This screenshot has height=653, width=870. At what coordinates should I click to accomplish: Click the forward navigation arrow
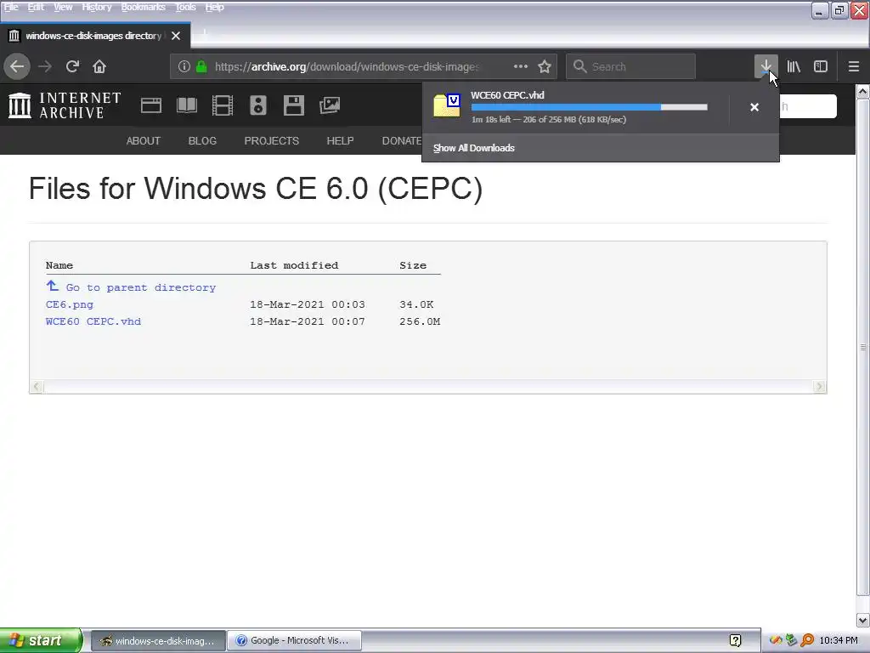point(45,66)
